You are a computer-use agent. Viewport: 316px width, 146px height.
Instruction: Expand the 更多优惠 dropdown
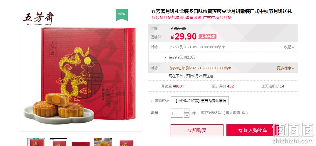285,68
